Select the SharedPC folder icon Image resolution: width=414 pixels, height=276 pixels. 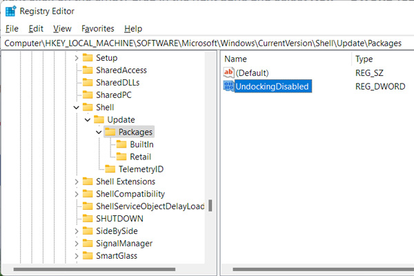pyautogui.click(x=88, y=95)
